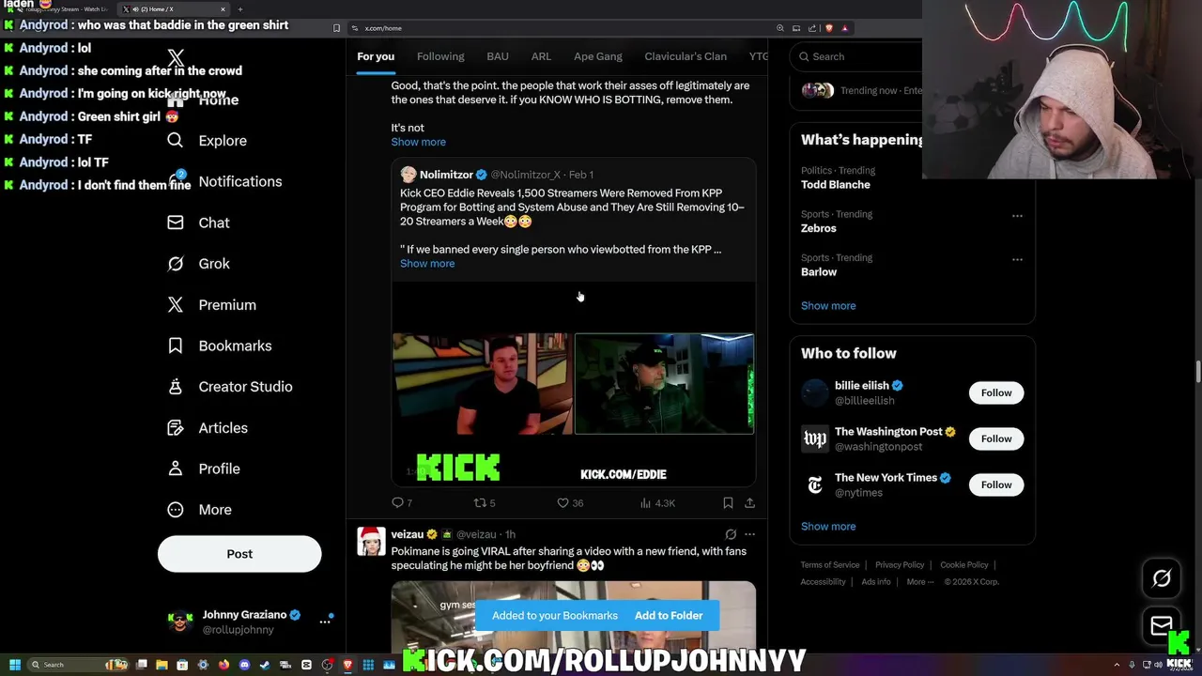Viewport: 1202px width, 676px height.
Task: Click repost icon showing 5
Action: (480, 503)
